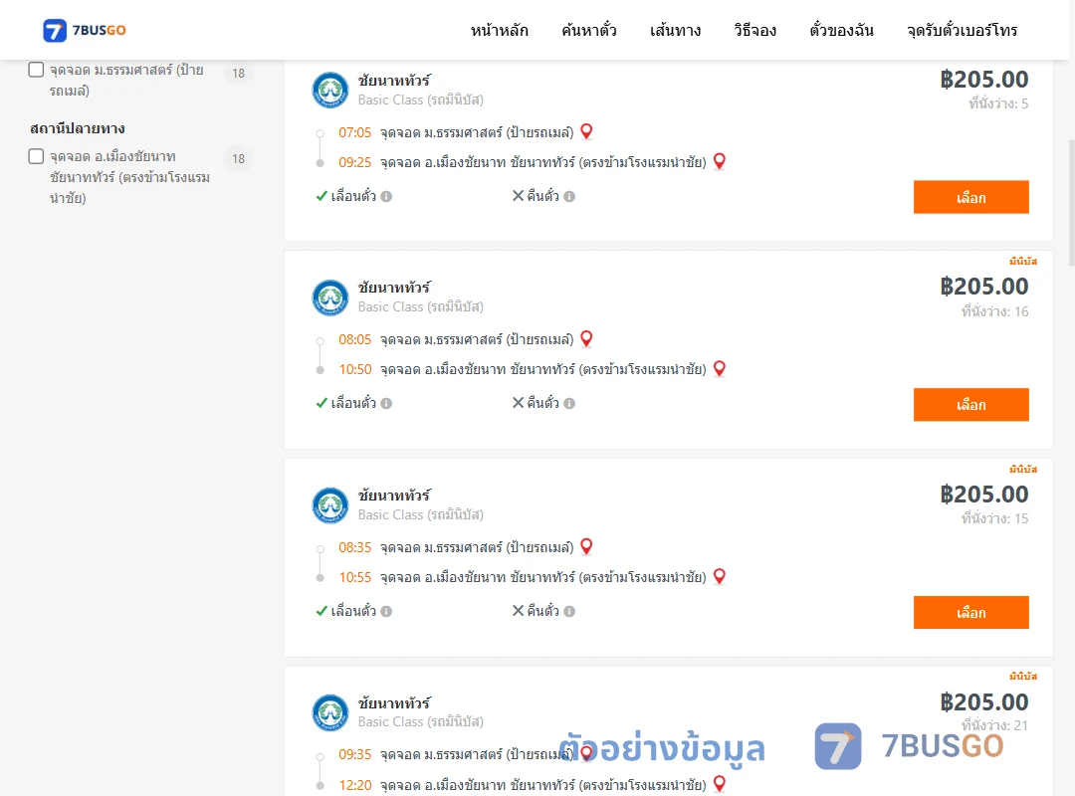This screenshot has width=1075, height=796.
Task: Click ชัยนาททัวร์ name on the 08:35 trip
Action: click(394, 496)
